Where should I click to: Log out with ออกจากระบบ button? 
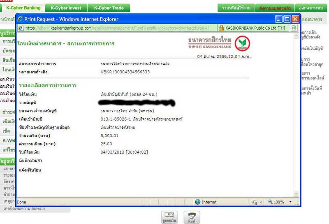tap(311, 8)
